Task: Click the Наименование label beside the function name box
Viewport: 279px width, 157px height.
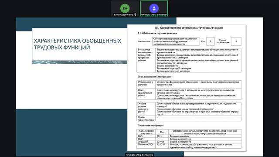Action: [x=144, y=41]
